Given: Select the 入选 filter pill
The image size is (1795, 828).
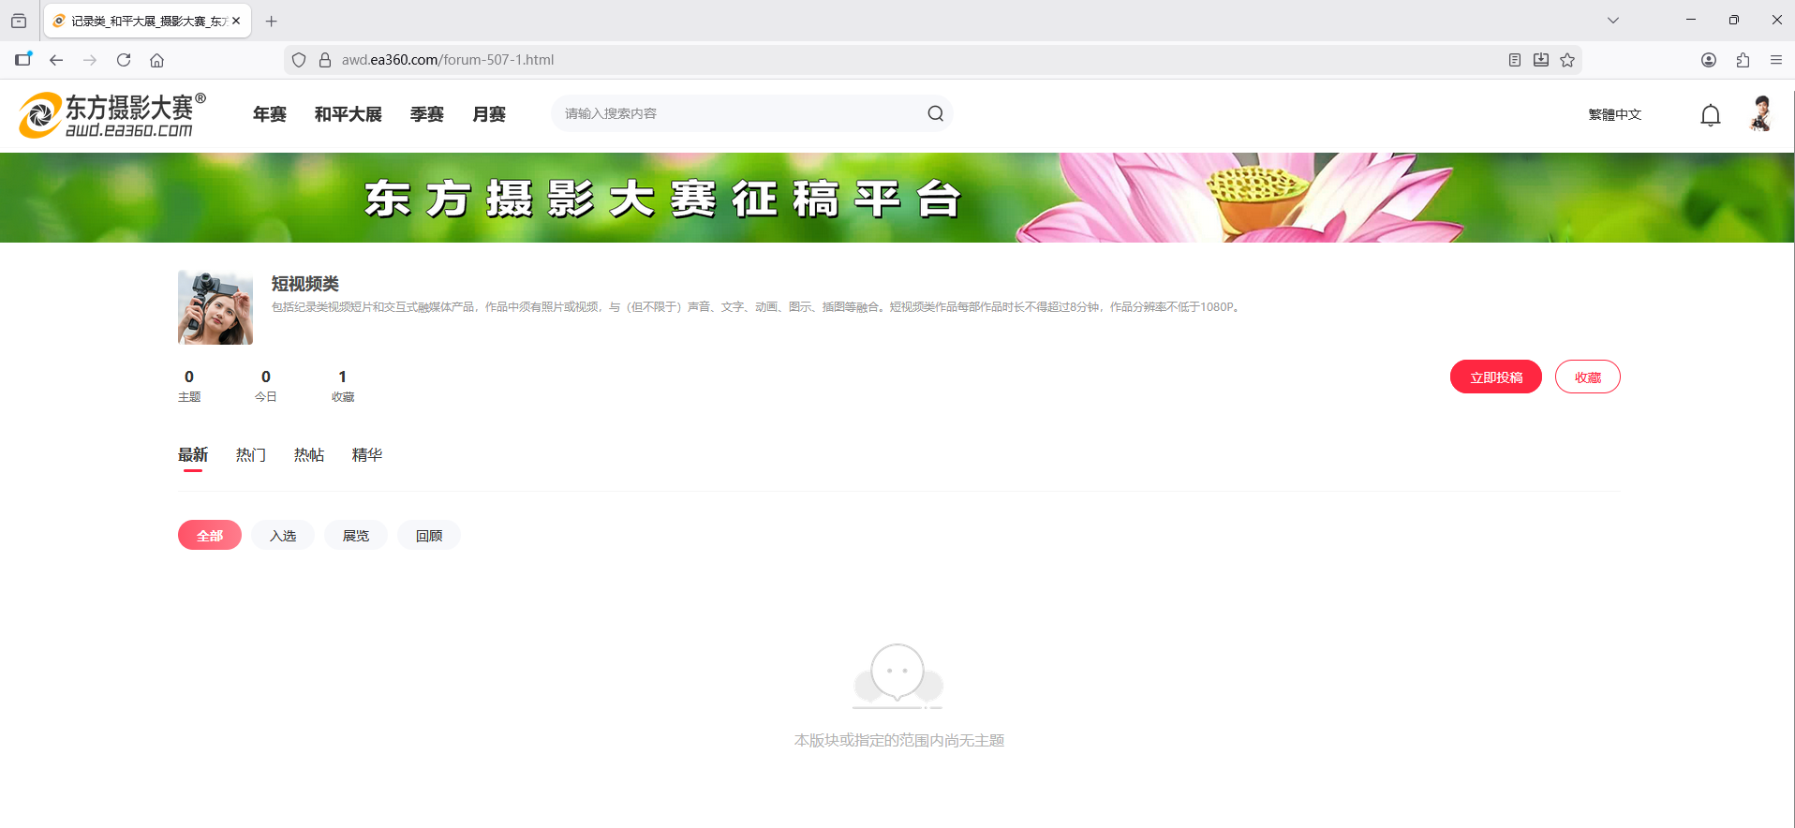Looking at the screenshot, I should [283, 536].
